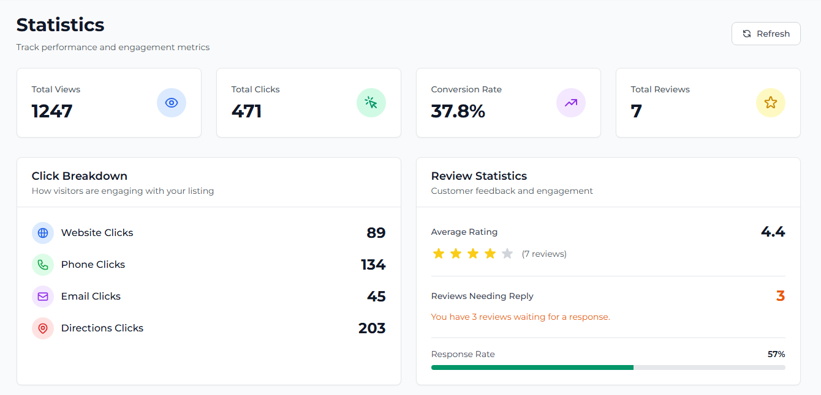The image size is (821, 395).
Task: Click the Response Rate progress bar
Action: (608, 367)
